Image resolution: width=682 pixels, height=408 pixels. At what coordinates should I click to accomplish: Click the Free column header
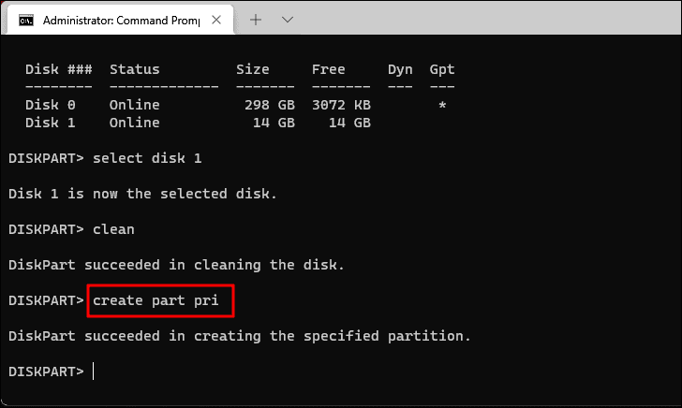point(329,69)
